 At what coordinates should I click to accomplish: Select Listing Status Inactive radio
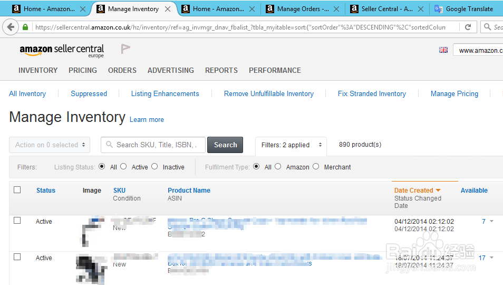[x=154, y=167]
